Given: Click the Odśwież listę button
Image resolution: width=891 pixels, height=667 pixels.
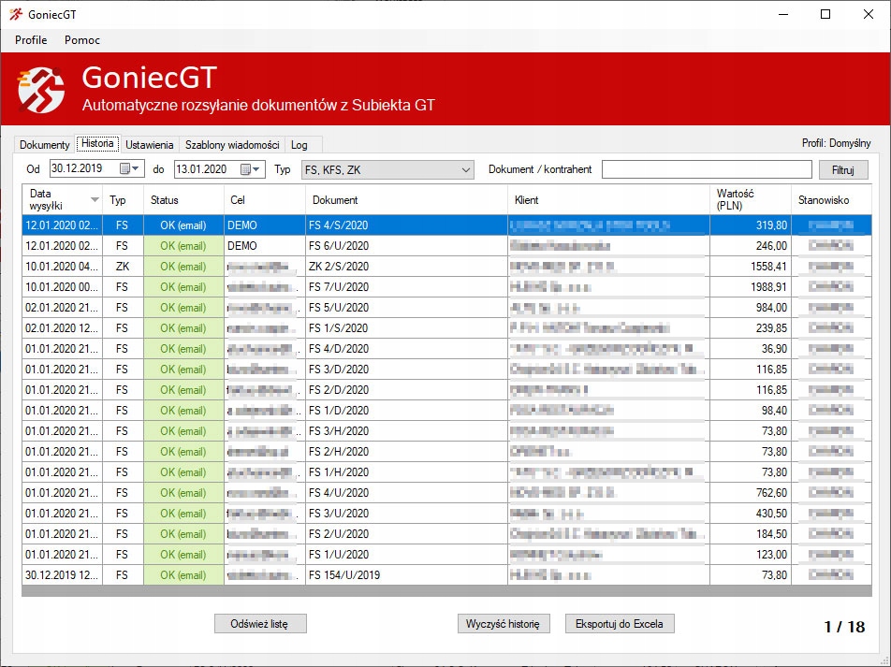Looking at the screenshot, I should click(x=260, y=624).
